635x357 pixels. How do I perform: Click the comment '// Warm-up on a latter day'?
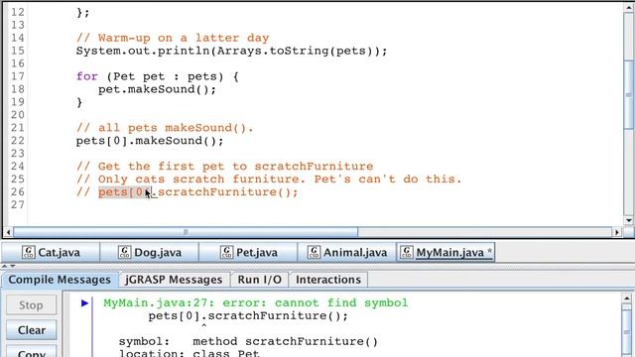173,38
